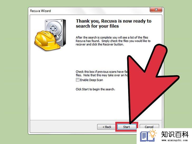
Task: Click the 'Enable Deep Scan' label text
Action: point(91,80)
